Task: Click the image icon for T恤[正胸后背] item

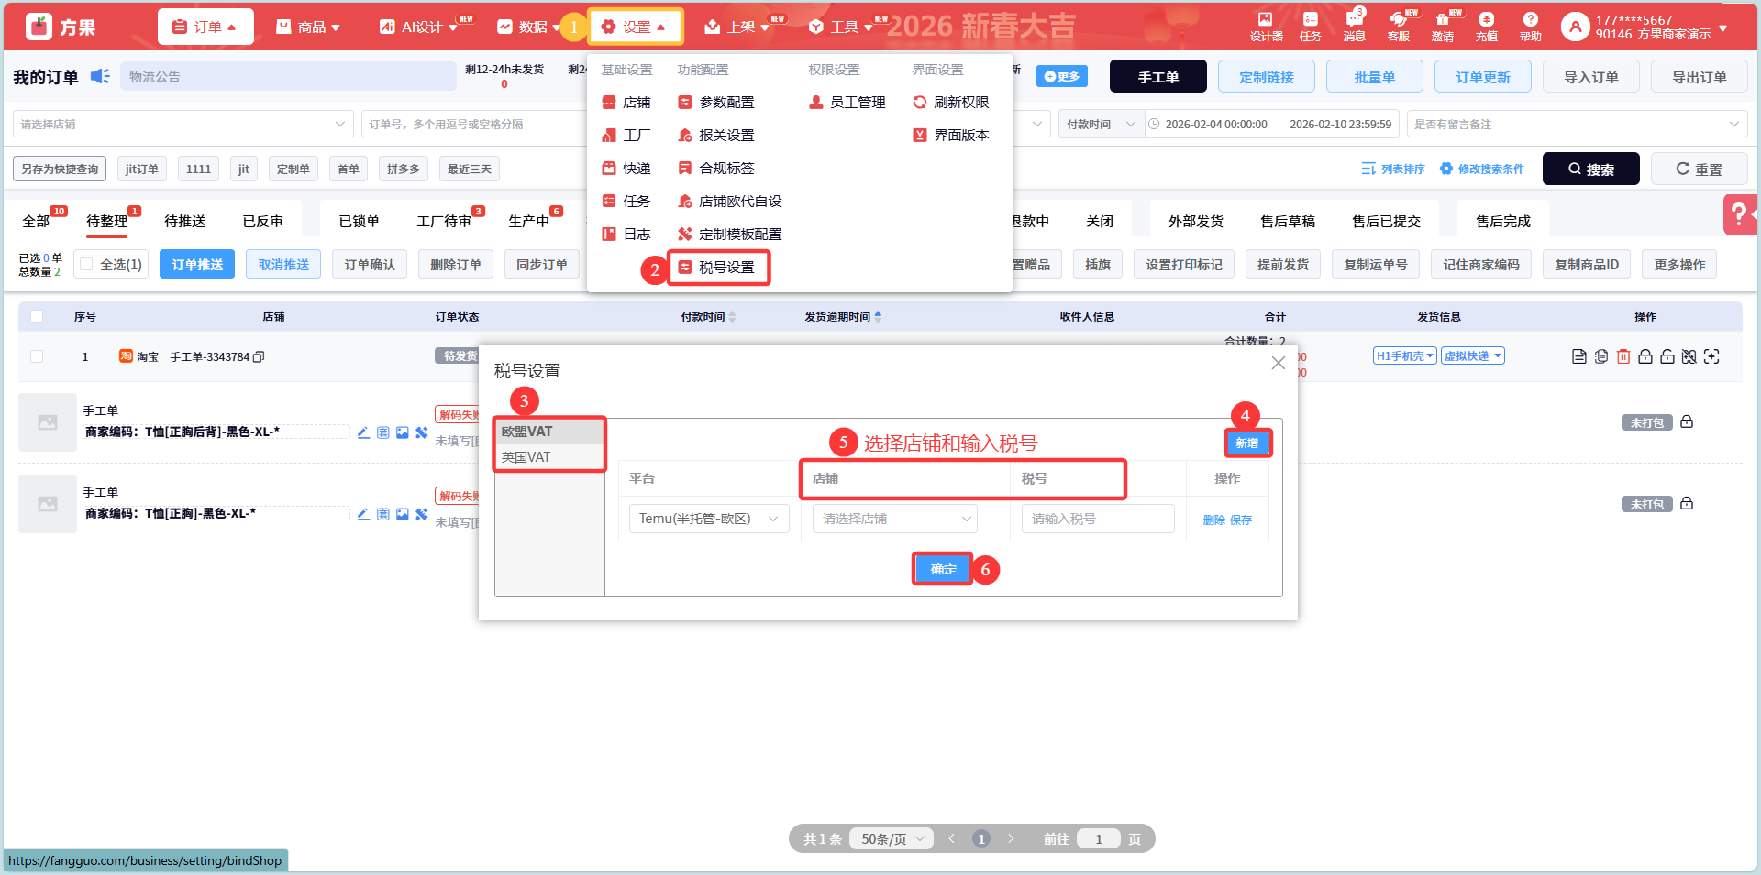Action: click(402, 432)
